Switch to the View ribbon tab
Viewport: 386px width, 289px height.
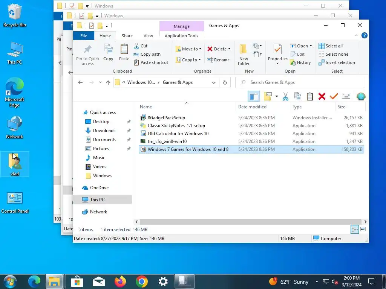(x=148, y=36)
